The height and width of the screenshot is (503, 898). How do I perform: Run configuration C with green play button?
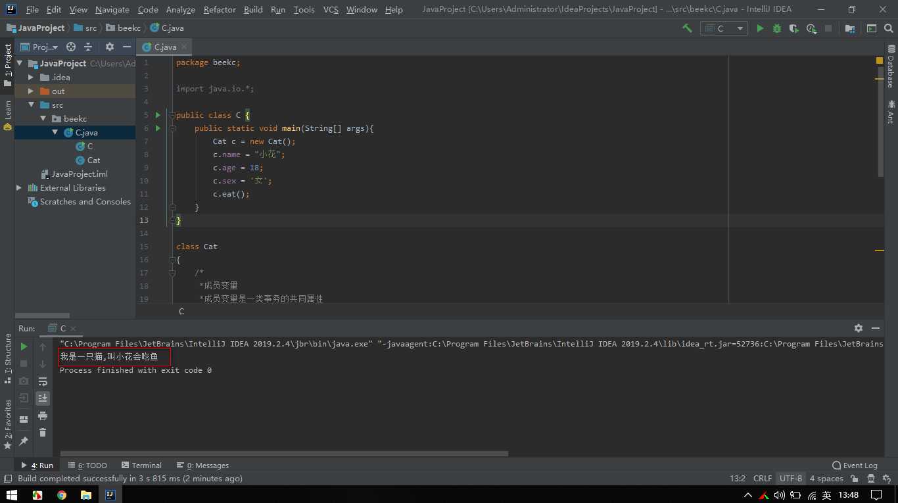[760, 28]
